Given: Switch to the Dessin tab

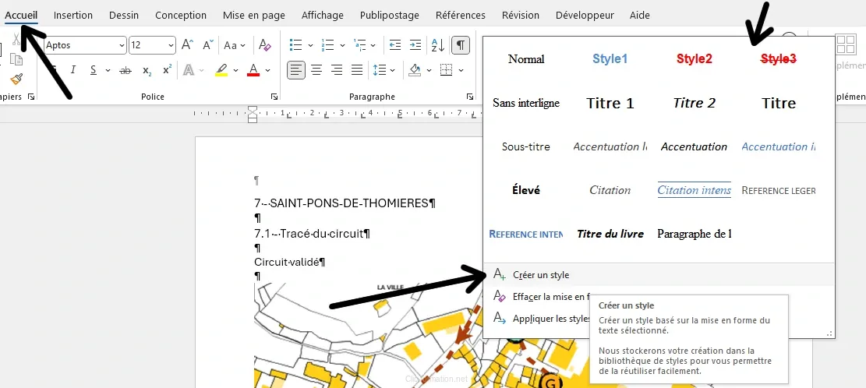Looking at the screenshot, I should 124,16.
